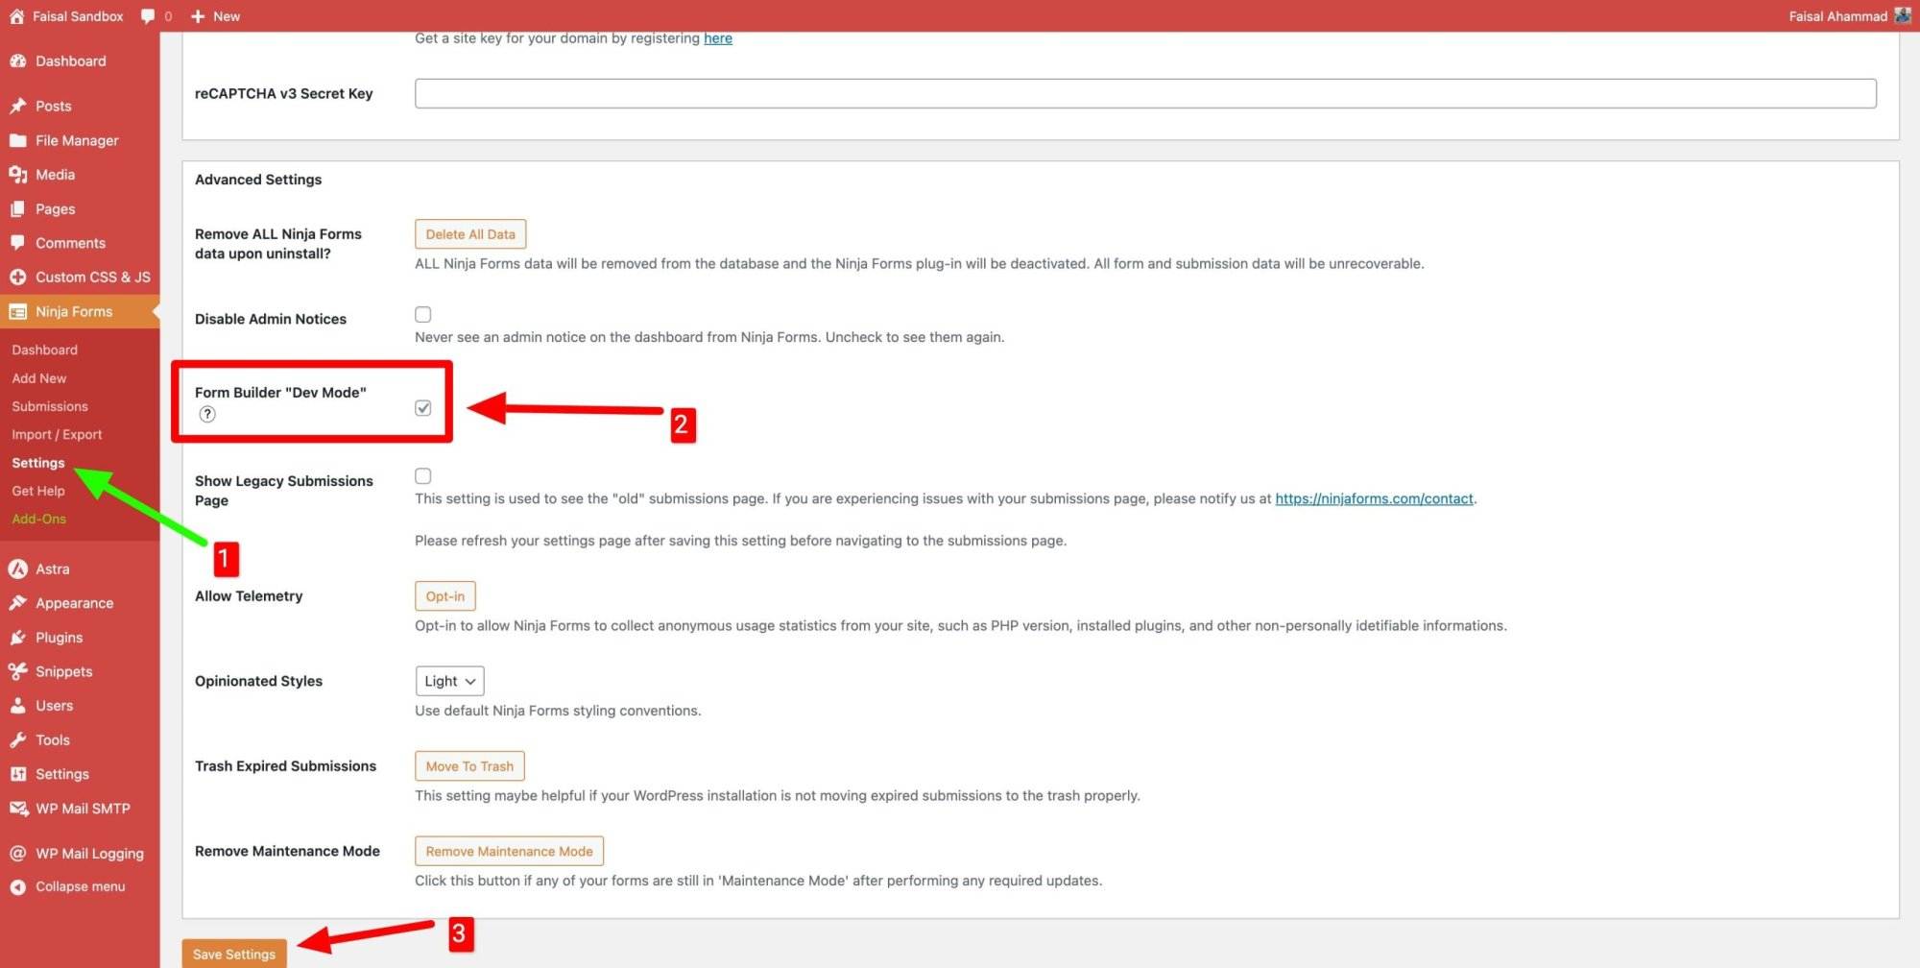Click the Advanced Settings heading
Screen dimensions: 1920x968
click(x=258, y=180)
